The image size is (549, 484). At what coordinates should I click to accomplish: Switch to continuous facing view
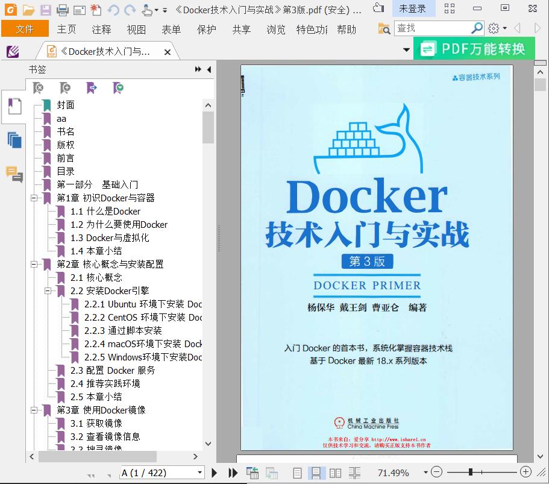[354, 473]
